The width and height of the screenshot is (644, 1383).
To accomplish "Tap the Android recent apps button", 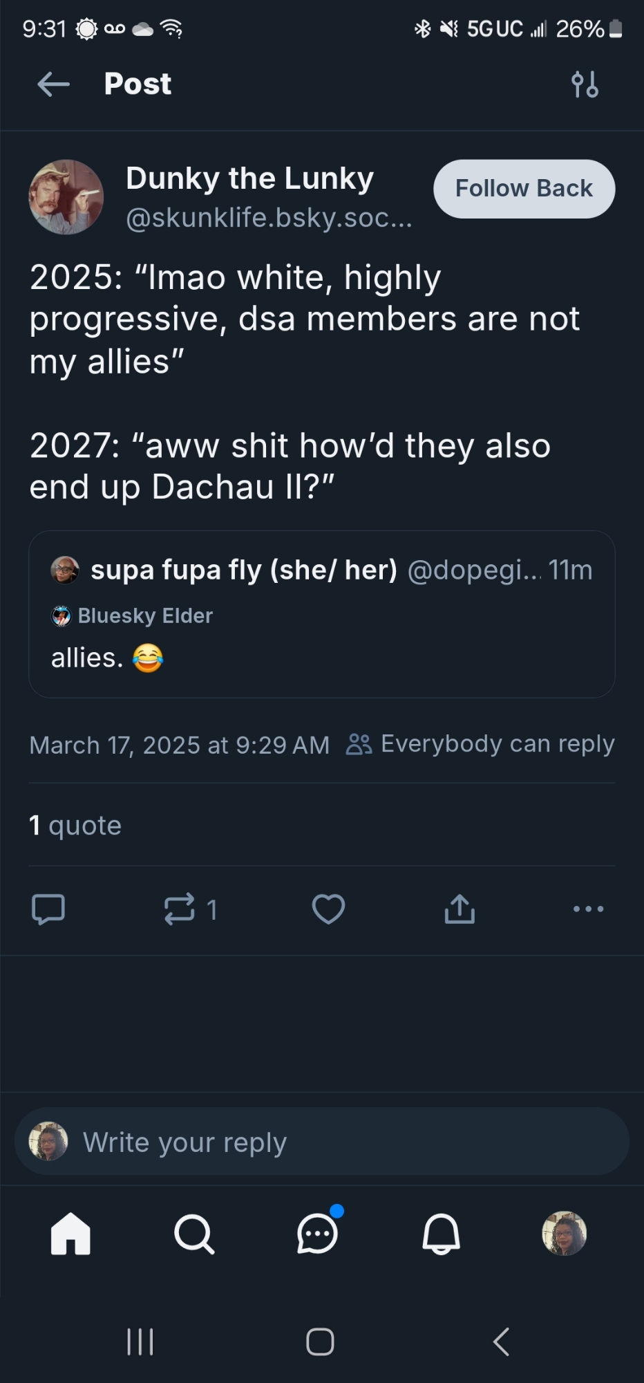I will pos(140,1342).
